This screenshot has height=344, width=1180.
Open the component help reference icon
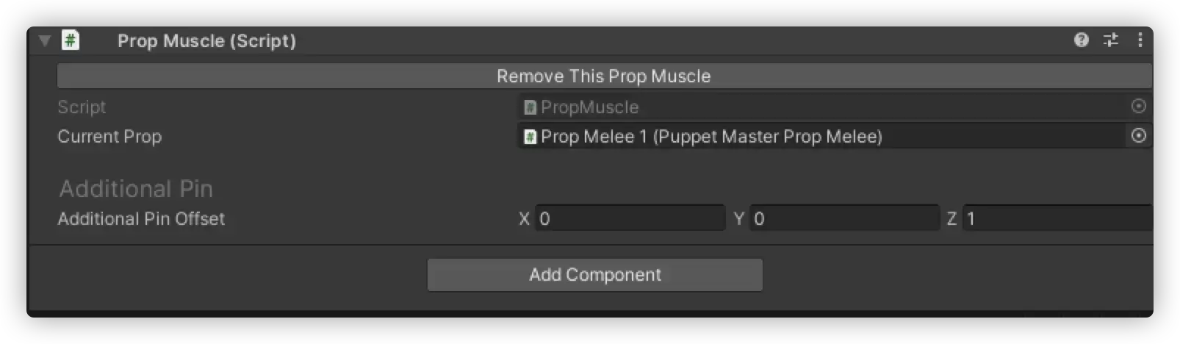click(x=1081, y=40)
